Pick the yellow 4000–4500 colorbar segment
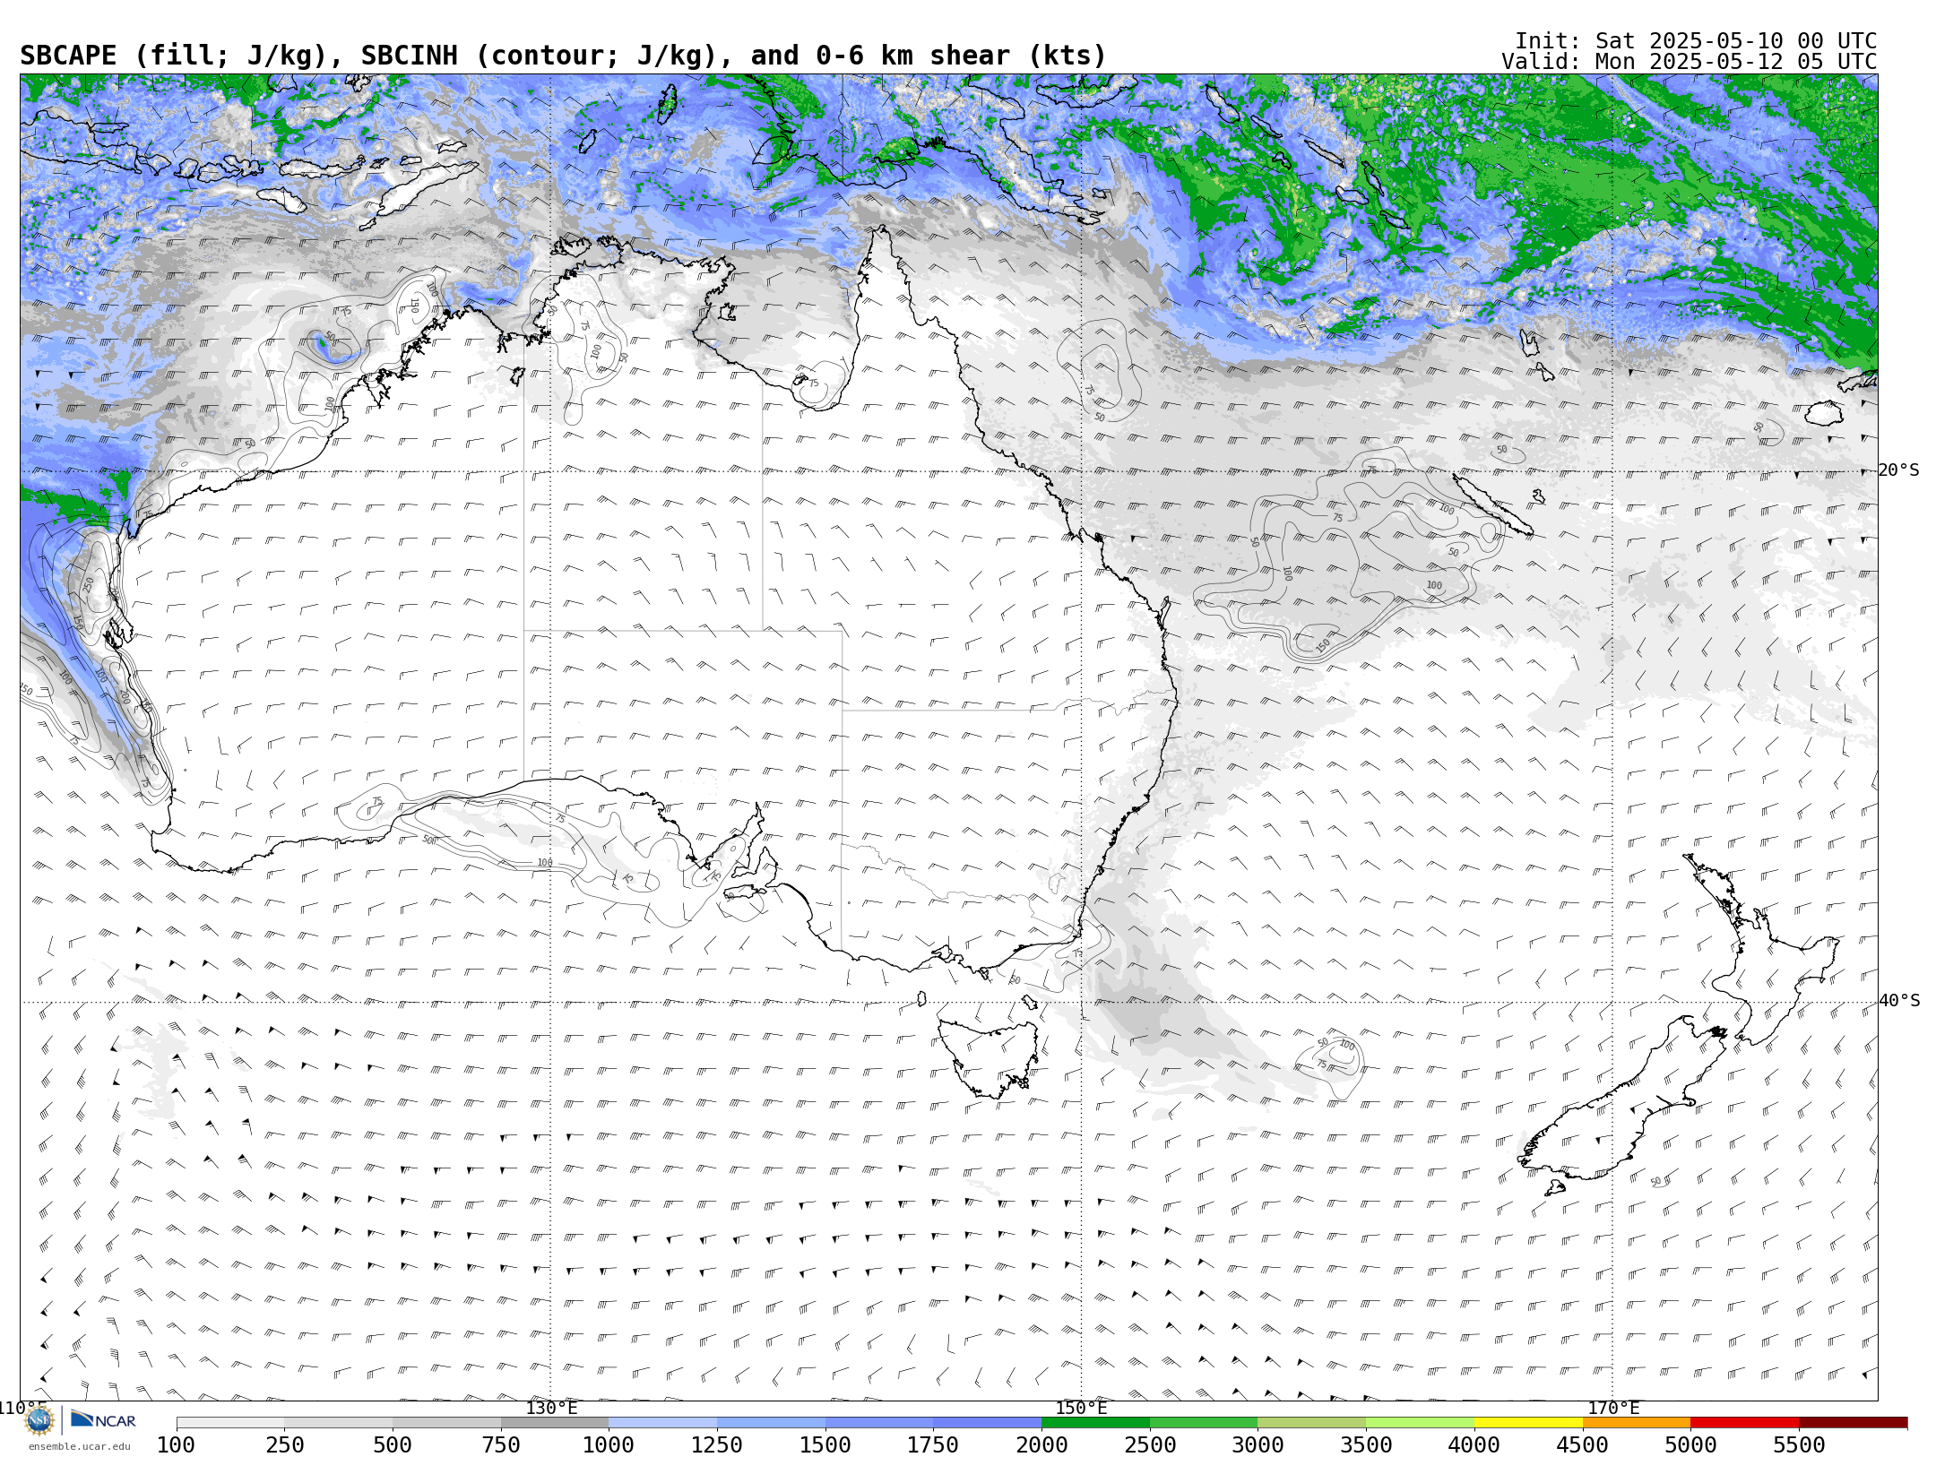Viewport: 1936px width, 1457px height. (x=1528, y=1423)
